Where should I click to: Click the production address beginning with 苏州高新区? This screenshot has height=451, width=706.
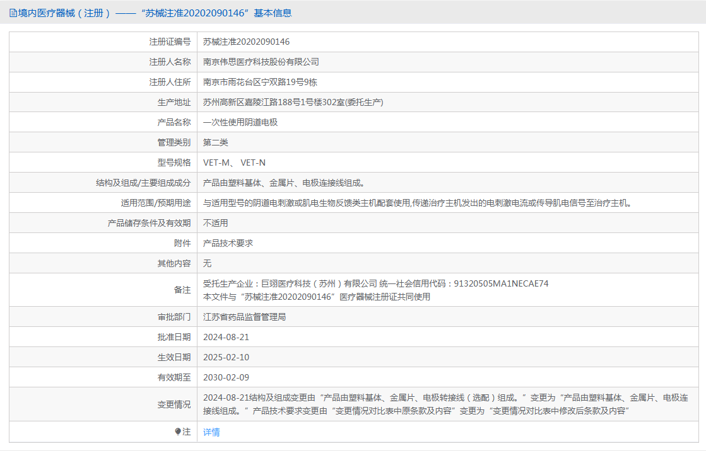pyautogui.click(x=293, y=102)
